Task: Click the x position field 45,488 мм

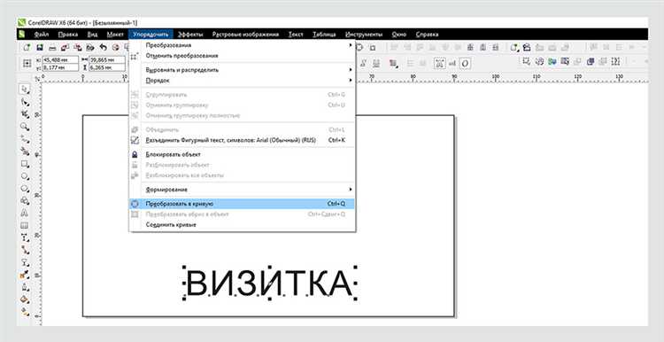Action: 60,59
